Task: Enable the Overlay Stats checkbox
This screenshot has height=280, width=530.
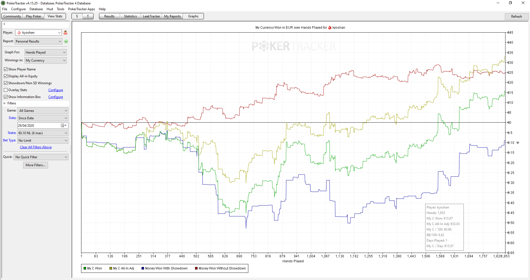Action: tap(6, 90)
